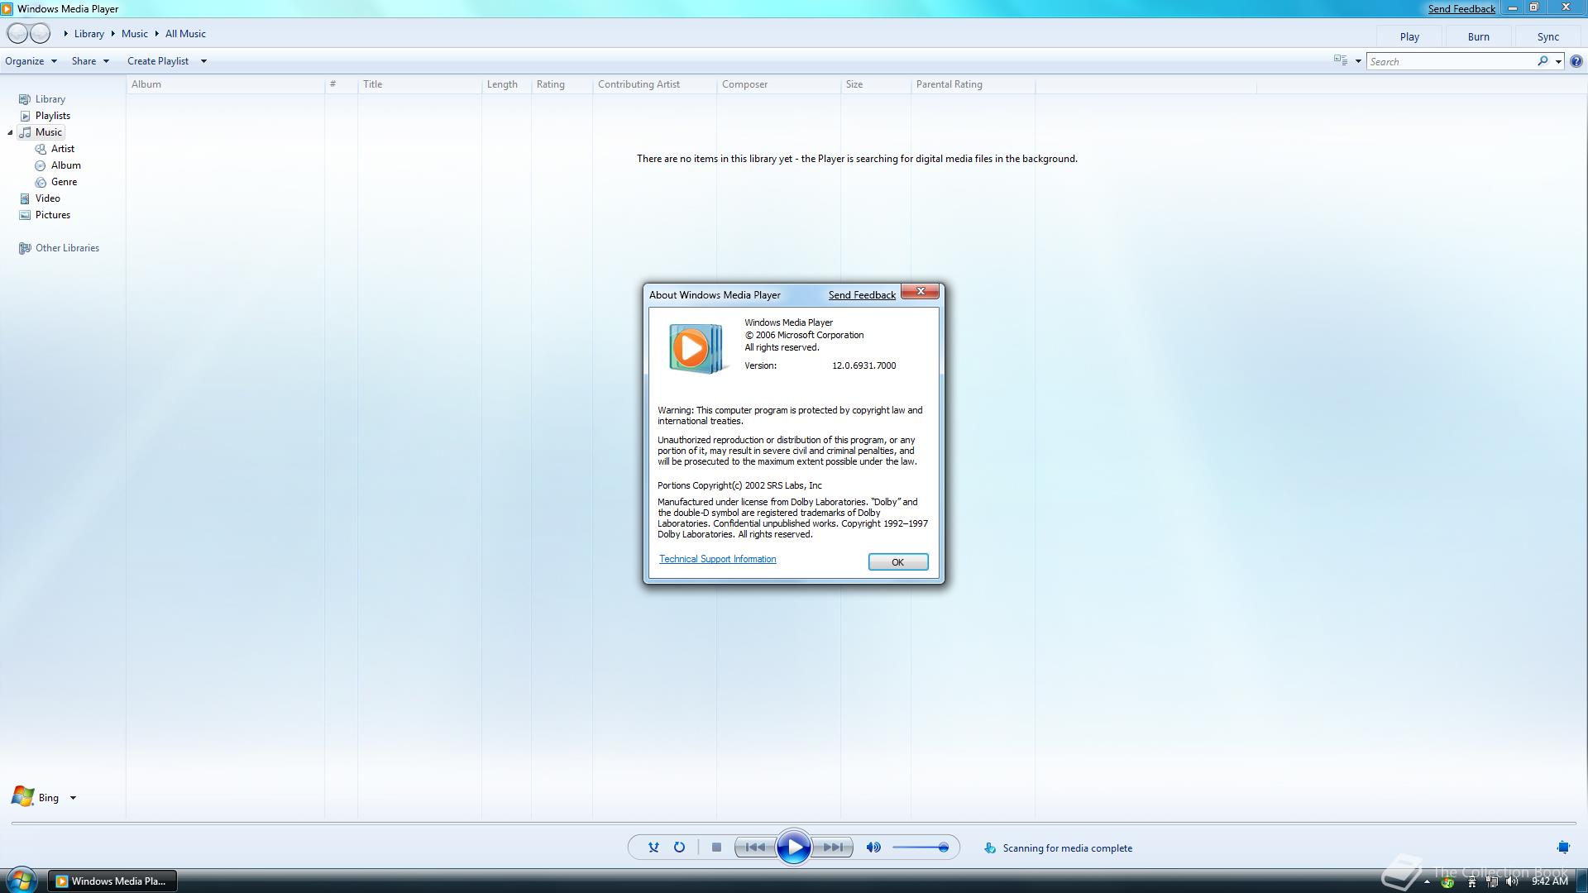Switch to Now Playing mode icon
Image resolution: width=1588 pixels, height=893 pixels.
(1563, 848)
